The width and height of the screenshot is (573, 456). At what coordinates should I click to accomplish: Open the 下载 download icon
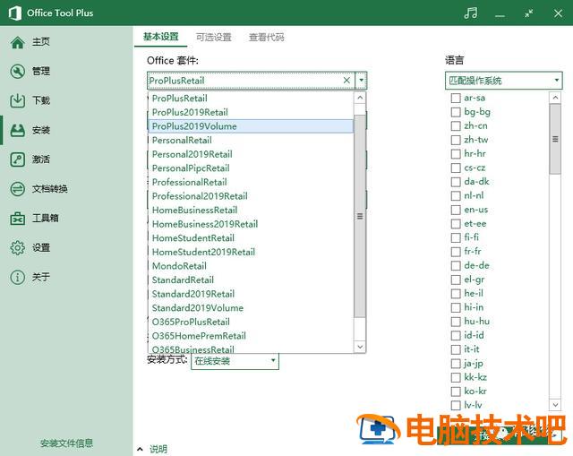(x=17, y=100)
